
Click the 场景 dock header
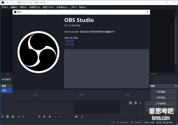pyautogui.click(x=6, y=86)
